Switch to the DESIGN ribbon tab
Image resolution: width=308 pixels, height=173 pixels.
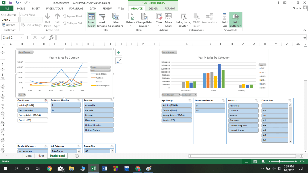click(x=153, y=8)
